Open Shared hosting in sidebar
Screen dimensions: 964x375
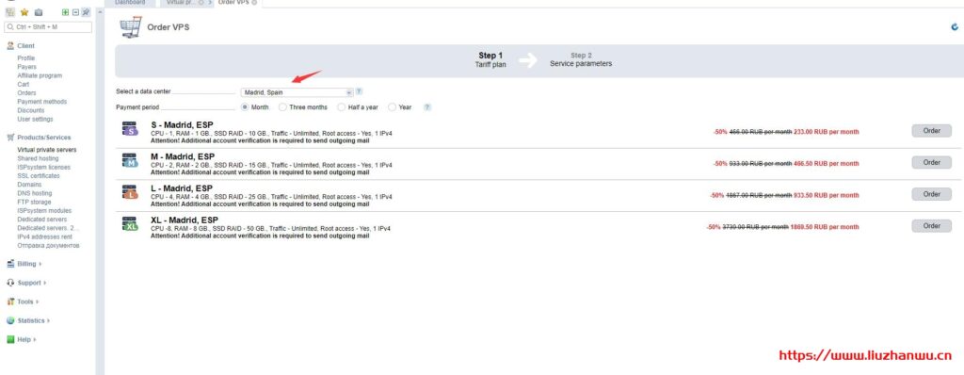coord(38,158)
